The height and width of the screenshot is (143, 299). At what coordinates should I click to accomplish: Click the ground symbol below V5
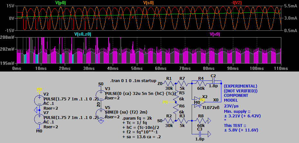coord(101,122)
